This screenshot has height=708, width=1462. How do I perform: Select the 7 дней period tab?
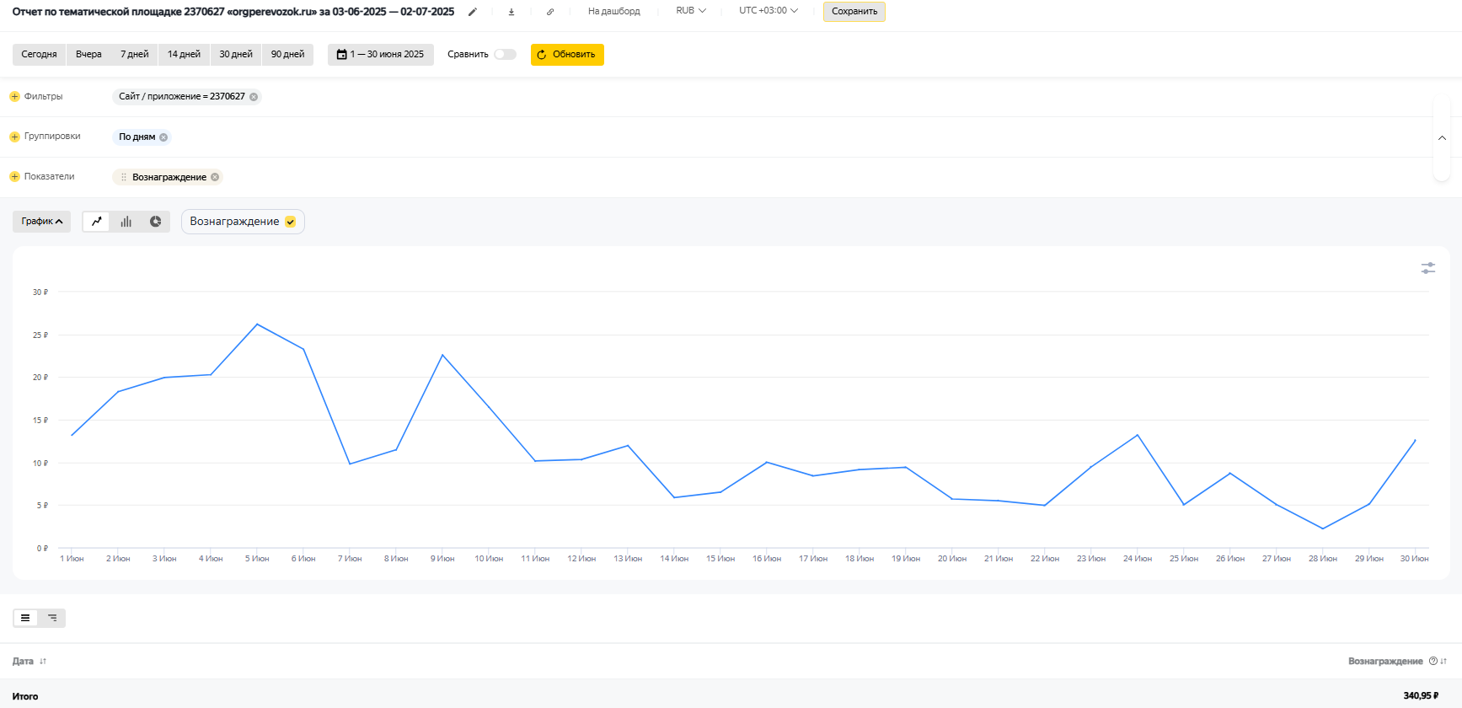(134, 55)
